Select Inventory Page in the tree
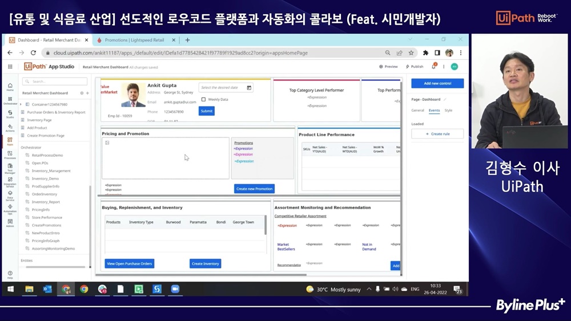Screen dimensions: 571x321 pos(39,120)
